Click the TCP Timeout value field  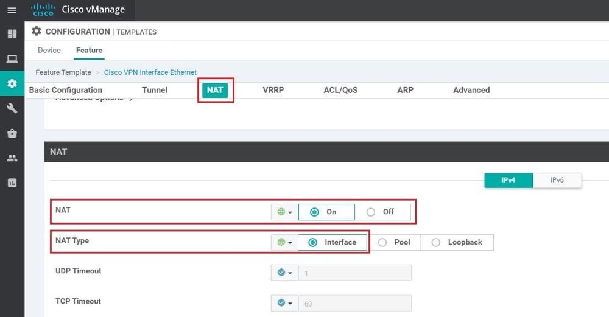pos(354,303)
